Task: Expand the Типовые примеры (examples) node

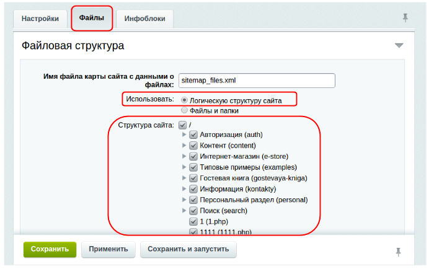Action: coord(184,167)
